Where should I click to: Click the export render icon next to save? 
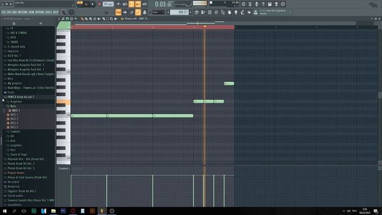coord(276,4)
